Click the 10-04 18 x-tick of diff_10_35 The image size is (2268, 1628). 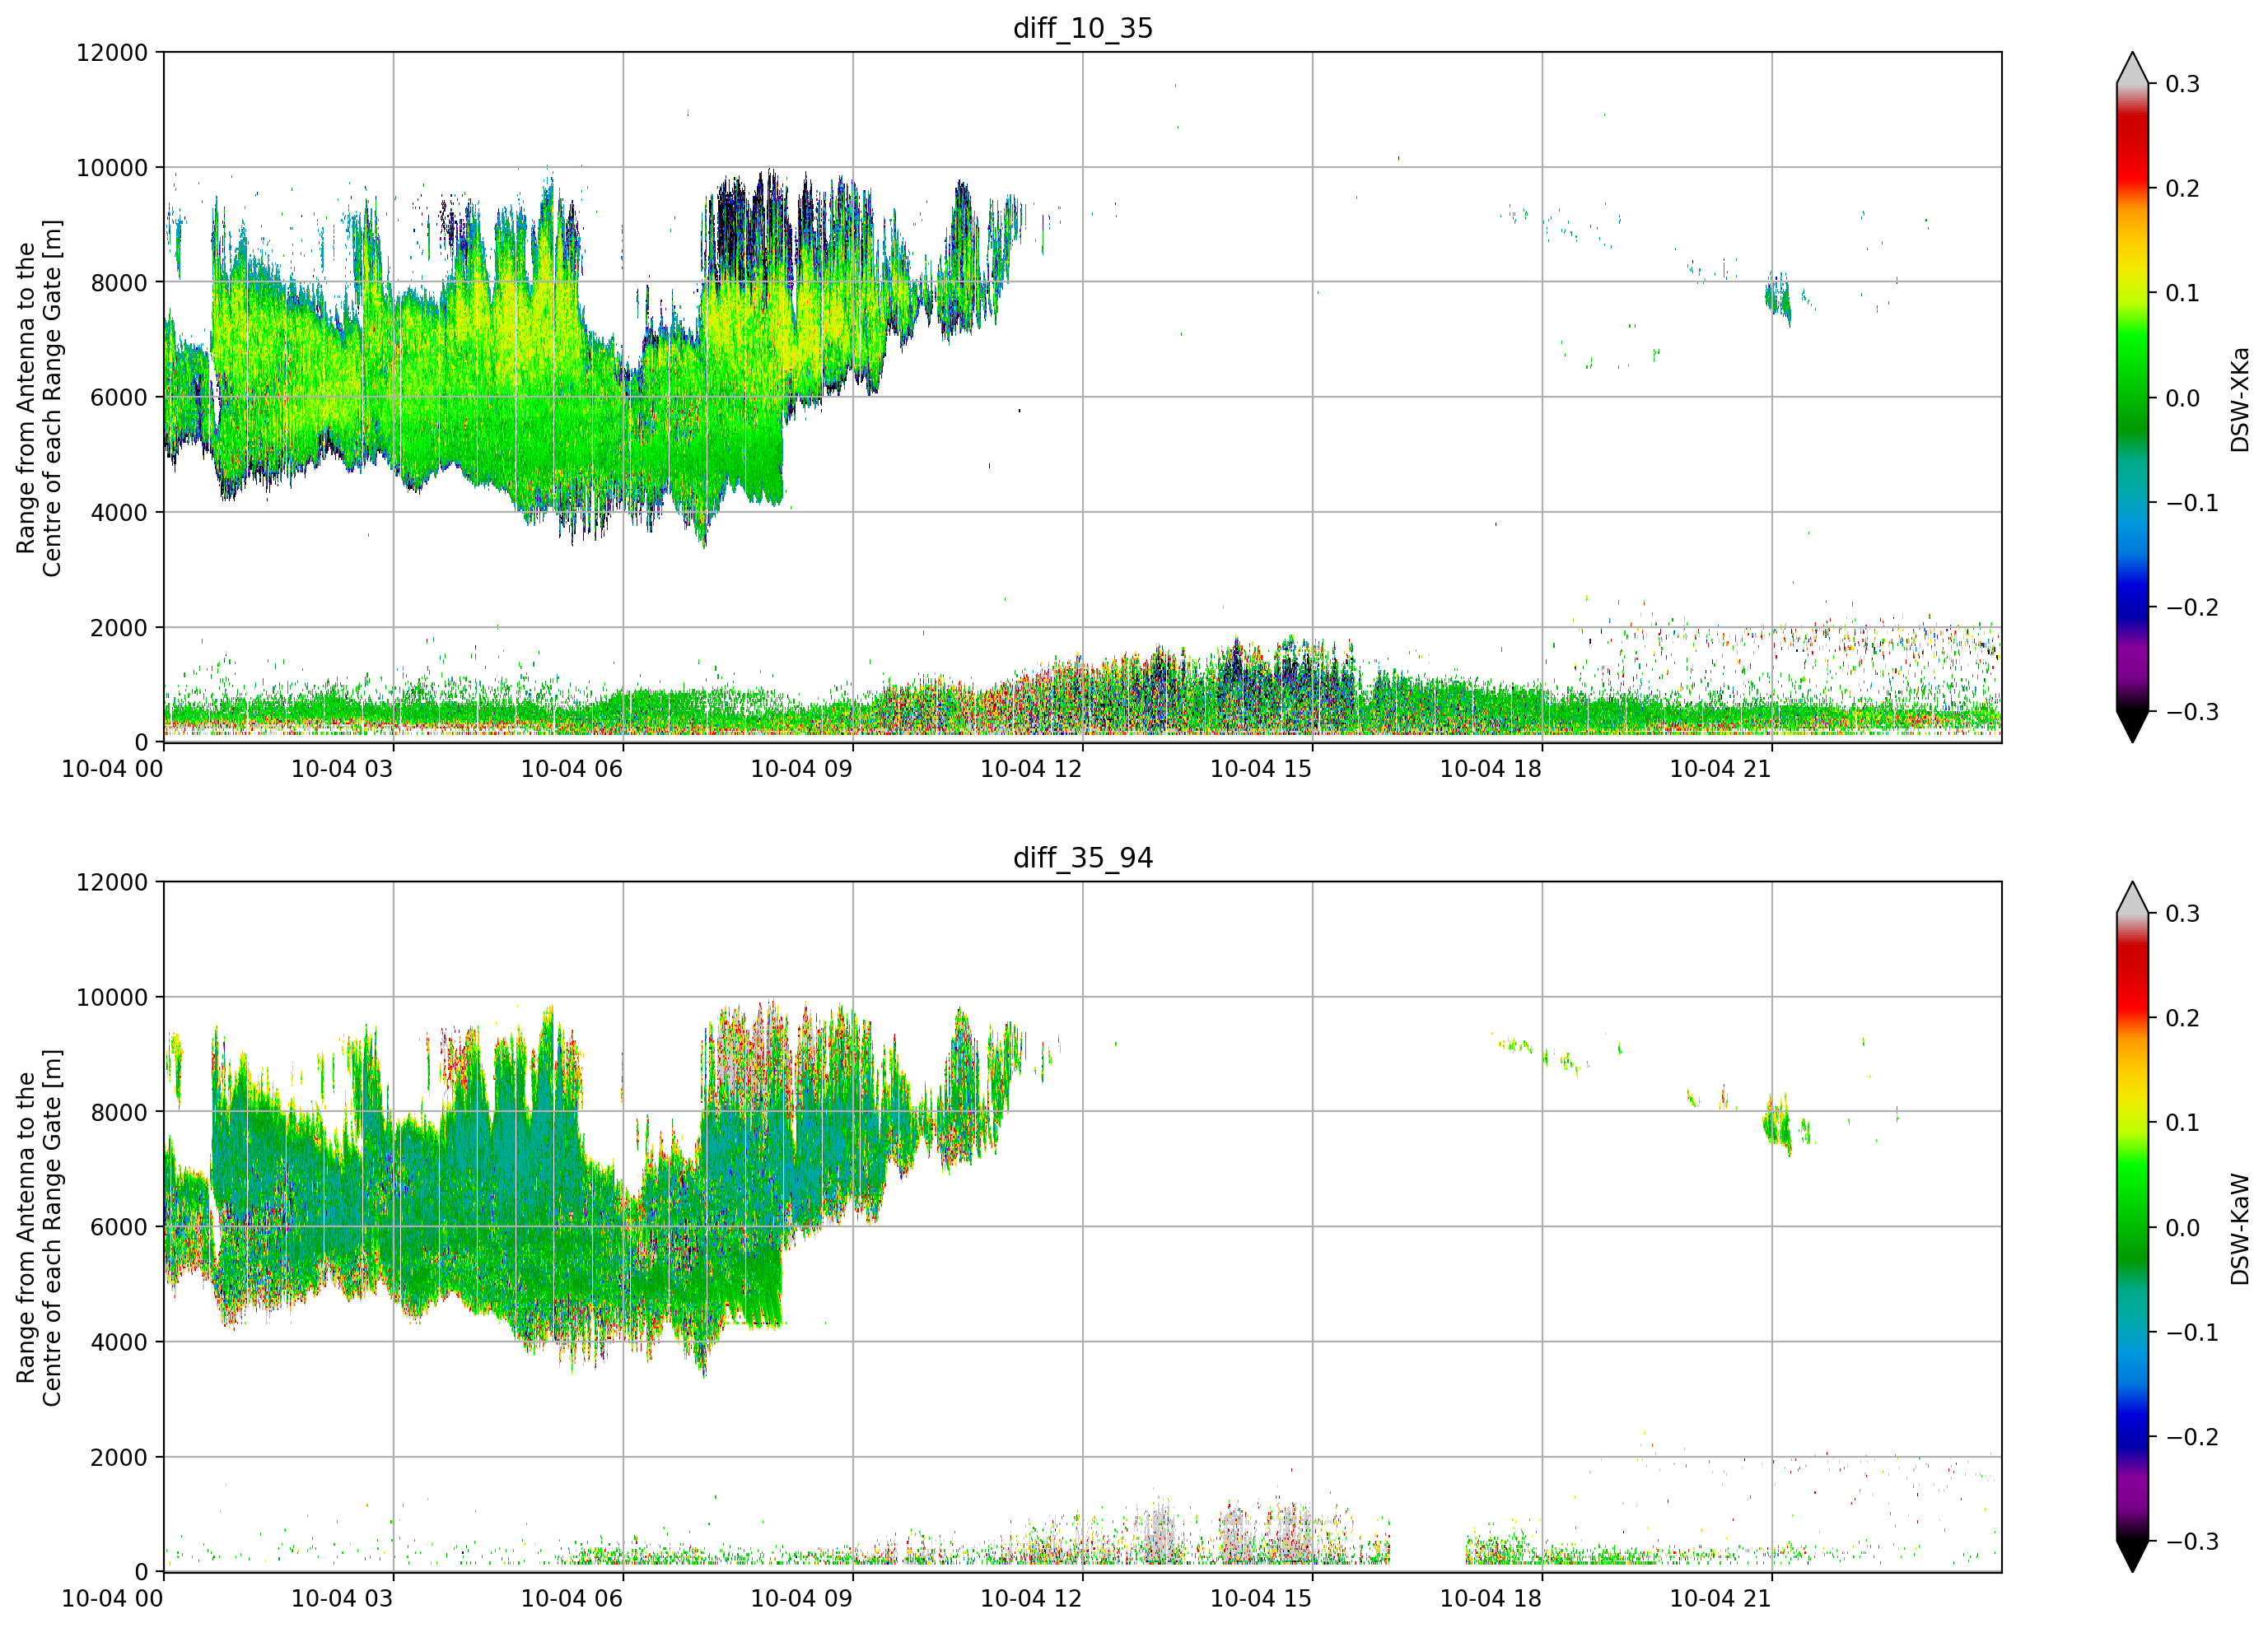point(1491,769)
